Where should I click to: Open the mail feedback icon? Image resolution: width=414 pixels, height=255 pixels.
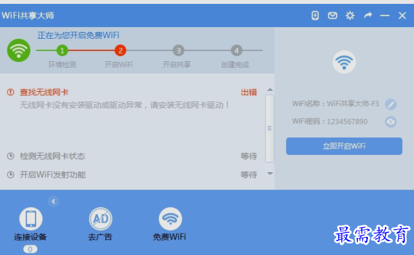click(x=333, y=15)
